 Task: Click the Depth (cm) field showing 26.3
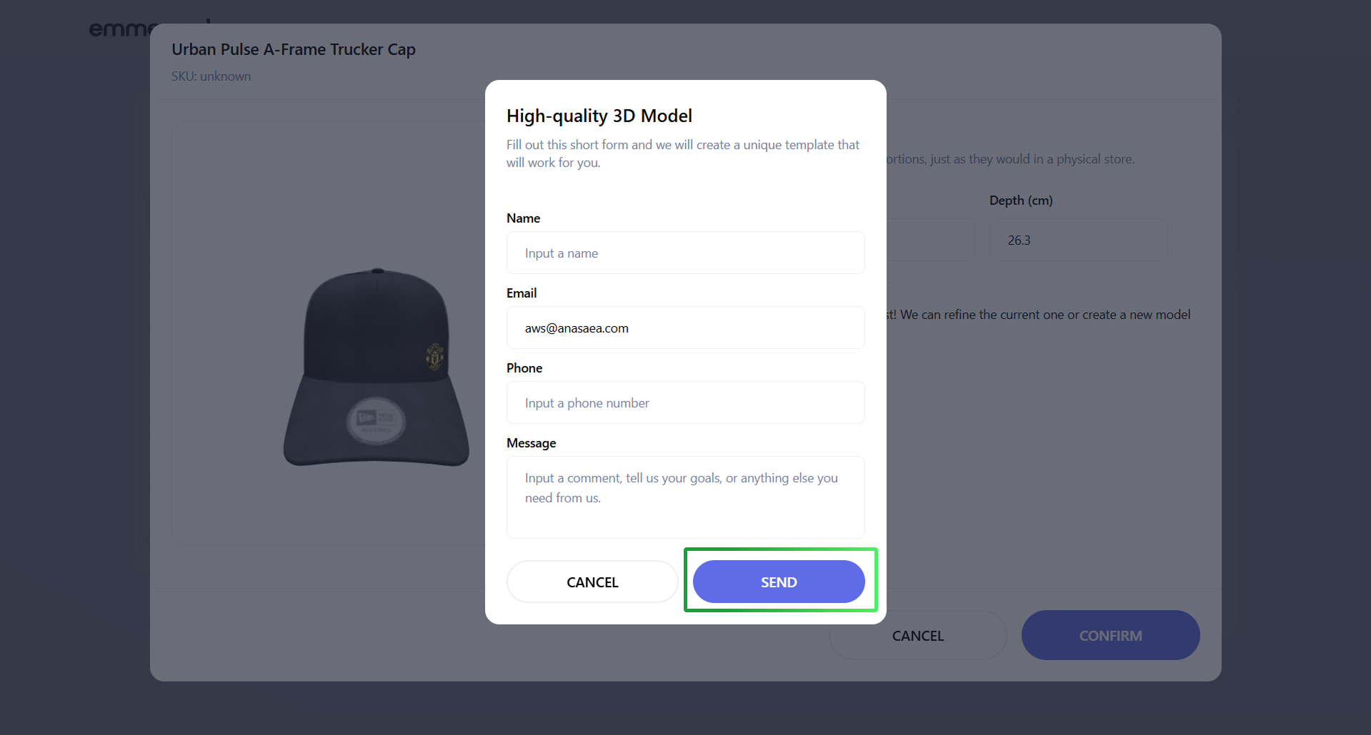(1078, 240)
